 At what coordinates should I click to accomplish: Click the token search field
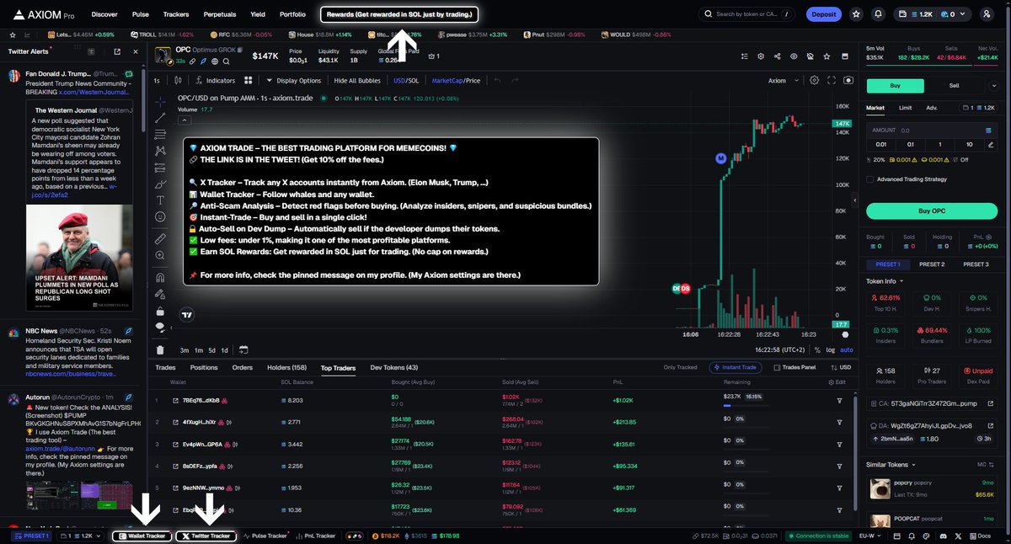pyautogui.click(x=746, y=14)
